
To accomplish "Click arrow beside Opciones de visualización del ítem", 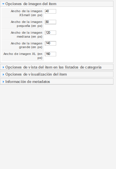I will coord(3,74).
